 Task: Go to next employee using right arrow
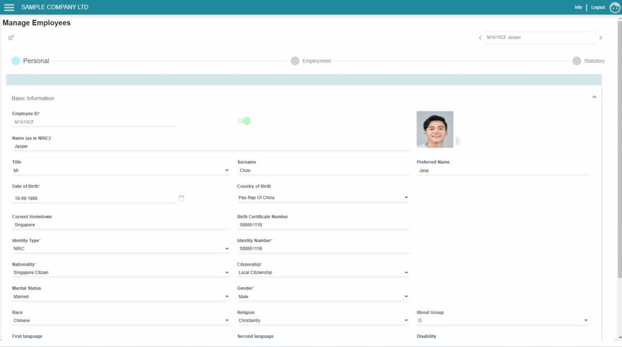[x=600, y=38]
